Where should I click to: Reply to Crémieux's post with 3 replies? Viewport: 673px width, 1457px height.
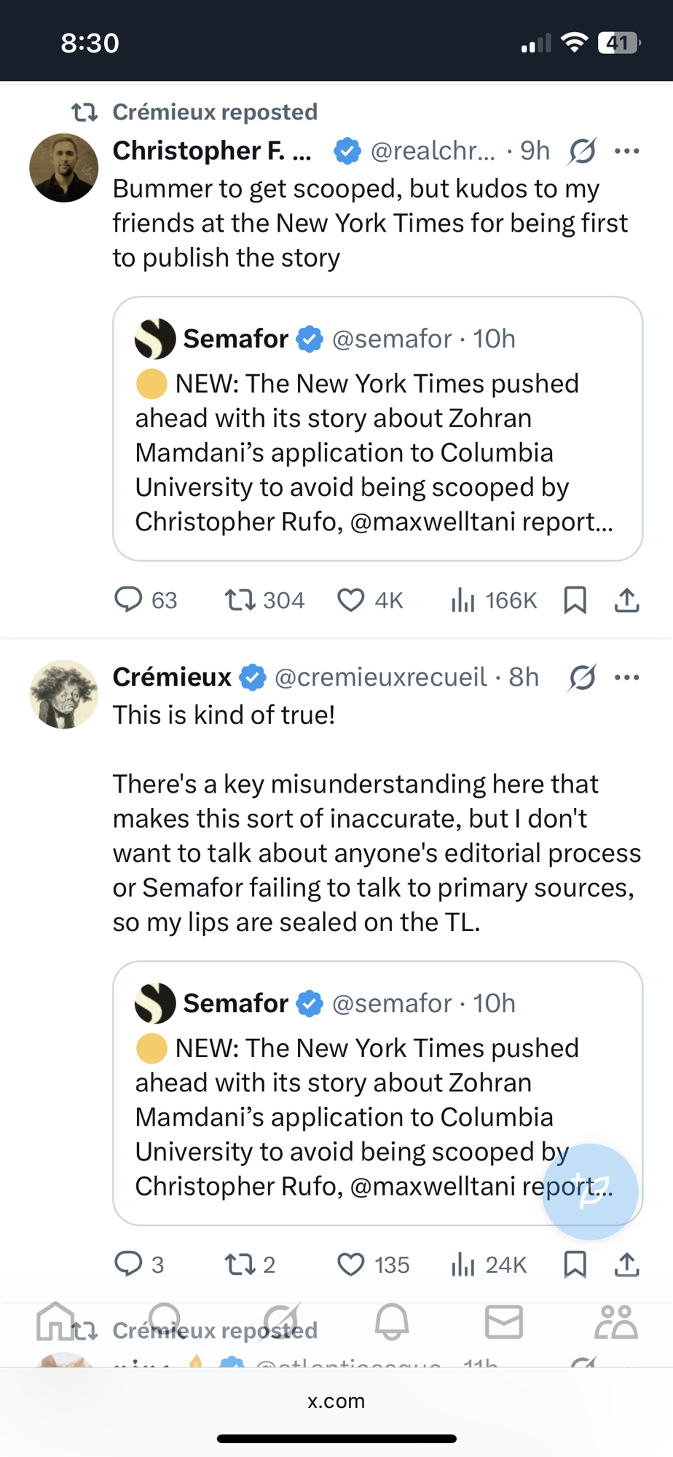tap(129, 1264)
